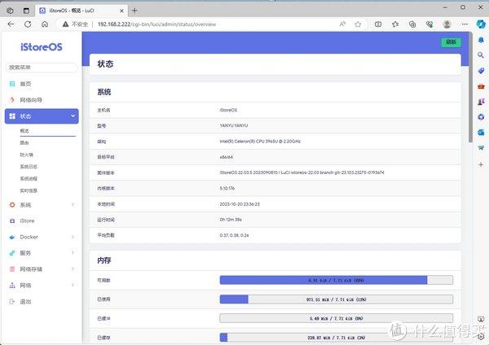
Task: Open the tab actions menu icon
Action: (27, 11)
